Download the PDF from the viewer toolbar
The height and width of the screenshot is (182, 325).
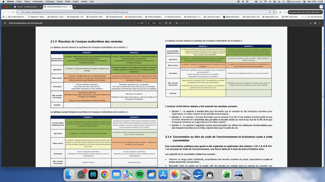click(311, 23)
